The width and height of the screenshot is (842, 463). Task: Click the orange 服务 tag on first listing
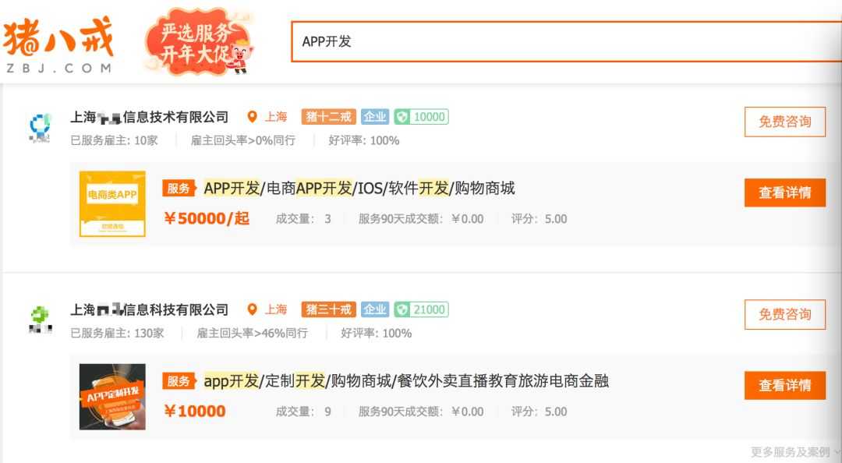[x=178, y=188]
